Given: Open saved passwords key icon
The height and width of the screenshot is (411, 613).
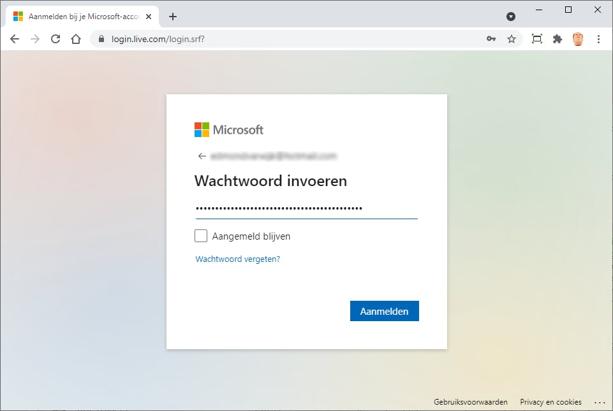Looking at the screenshot, I should (x=491, y=39).
